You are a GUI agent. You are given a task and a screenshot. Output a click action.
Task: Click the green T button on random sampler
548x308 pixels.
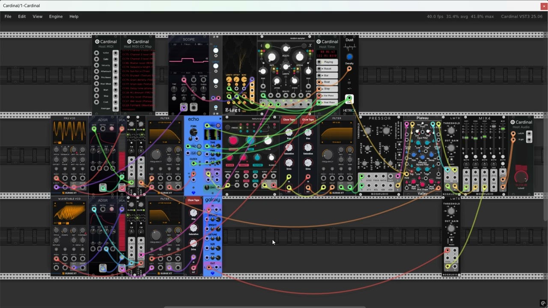tap(267, 46)
